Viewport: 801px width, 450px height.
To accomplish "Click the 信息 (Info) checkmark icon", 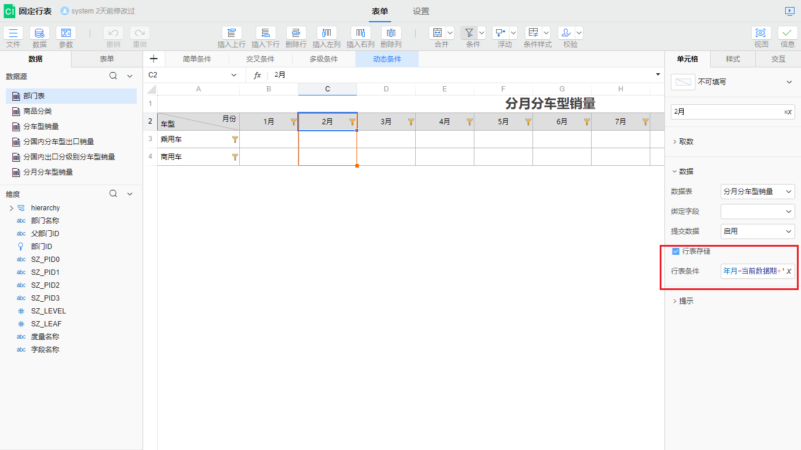I will [x=788, y=33].
